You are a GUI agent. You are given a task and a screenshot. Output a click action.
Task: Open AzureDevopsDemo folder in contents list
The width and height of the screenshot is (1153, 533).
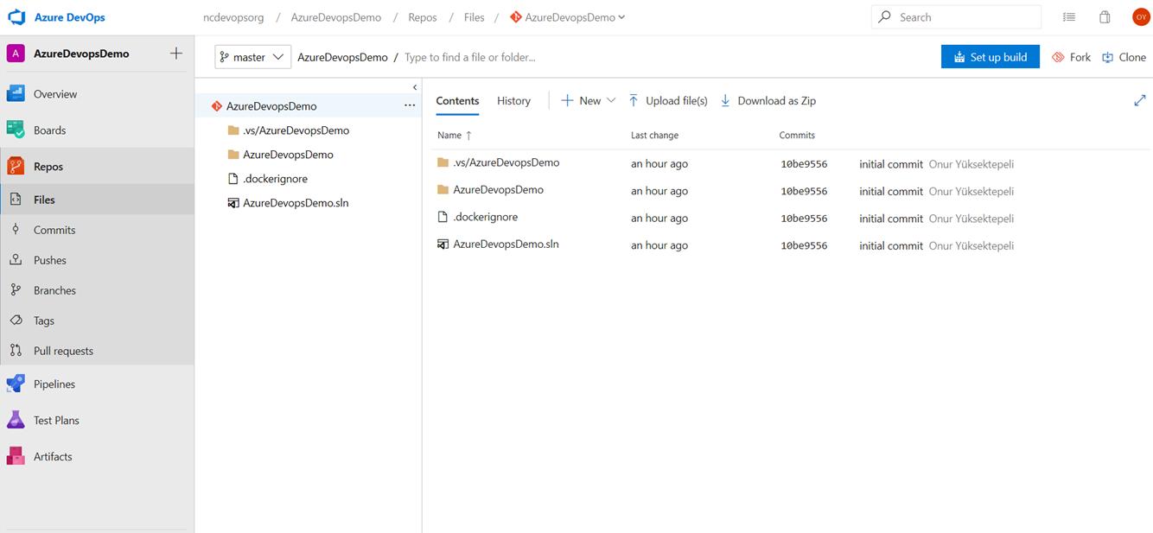498,189
